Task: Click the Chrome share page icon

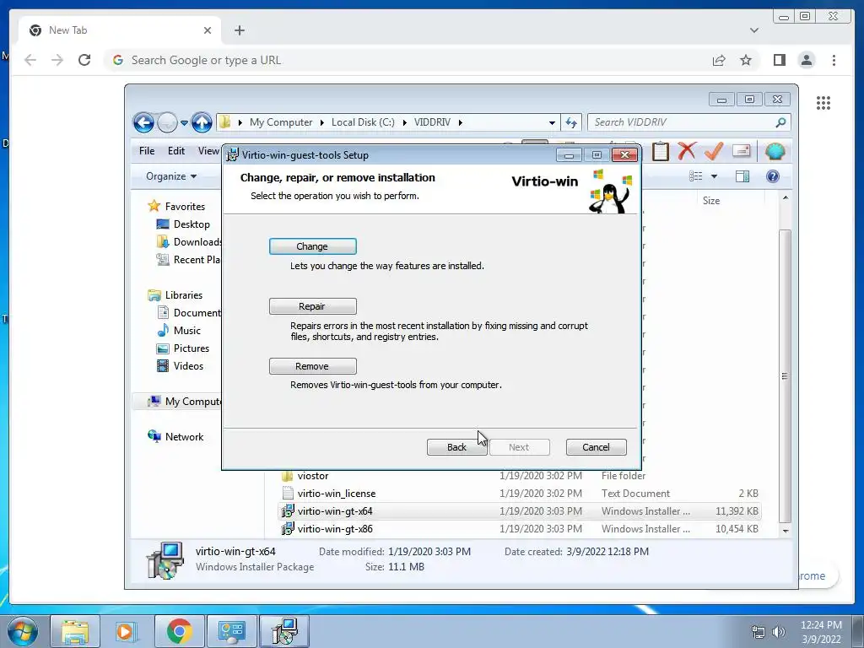Action: [719, 60]
